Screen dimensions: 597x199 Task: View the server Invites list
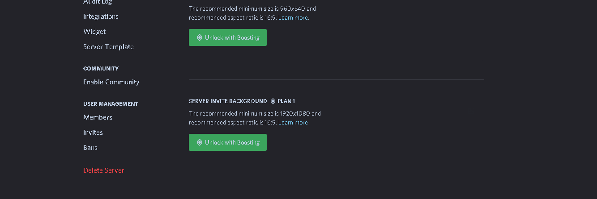93,133
